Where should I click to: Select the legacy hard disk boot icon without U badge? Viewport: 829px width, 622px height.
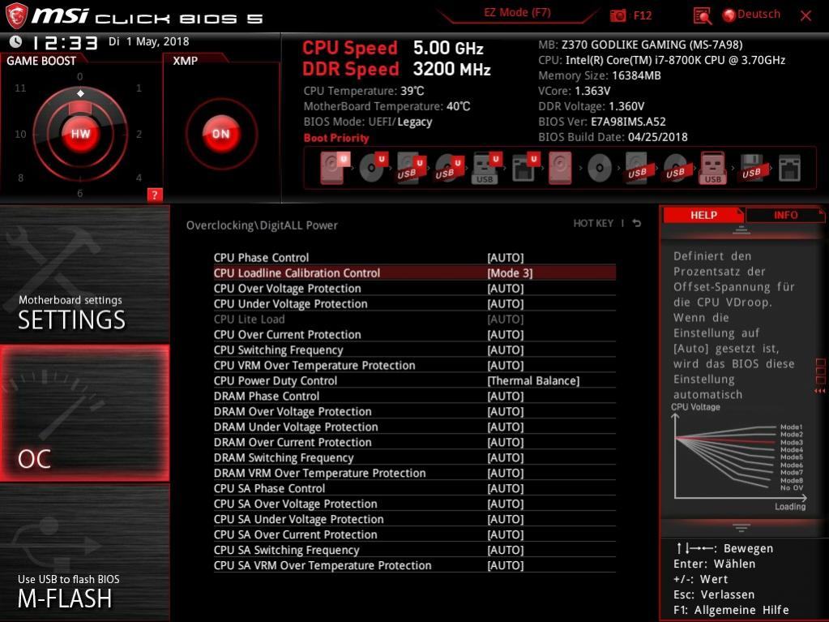pos(561,168)
